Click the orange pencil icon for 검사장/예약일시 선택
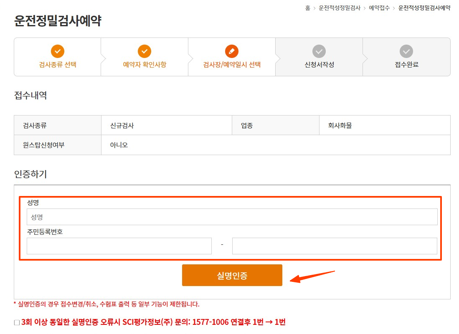The image size is (459, 334). (x=232, y=51)
